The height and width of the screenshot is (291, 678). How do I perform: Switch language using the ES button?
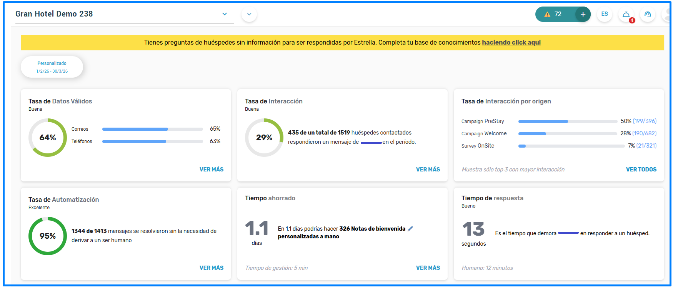coord(605,14)
